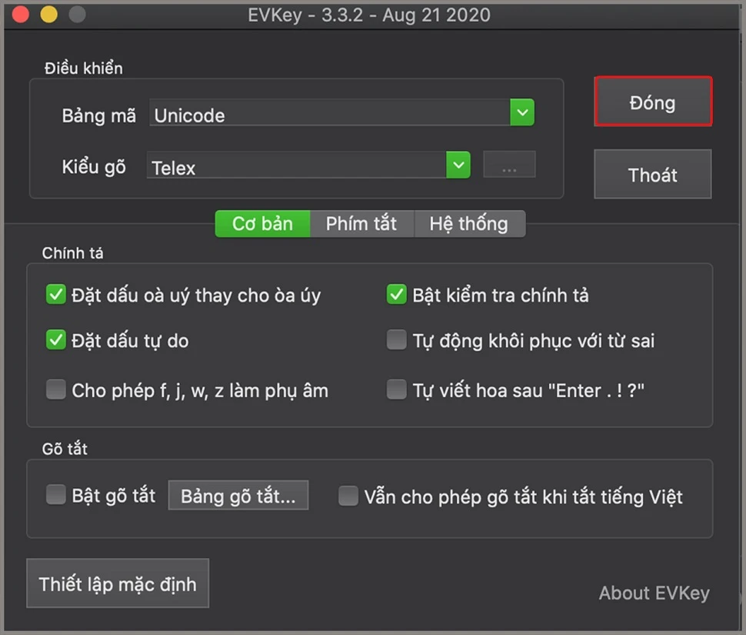Click the Đóng button
The image size is (746, 635).
pos(653,102)
